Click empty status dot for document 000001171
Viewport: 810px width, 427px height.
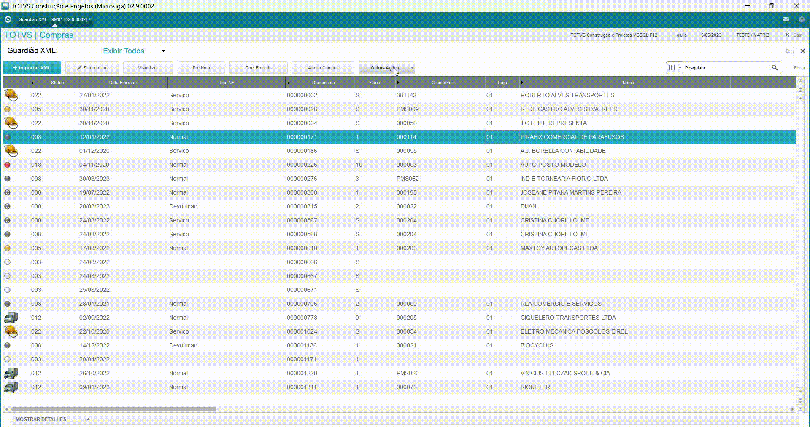7,359
